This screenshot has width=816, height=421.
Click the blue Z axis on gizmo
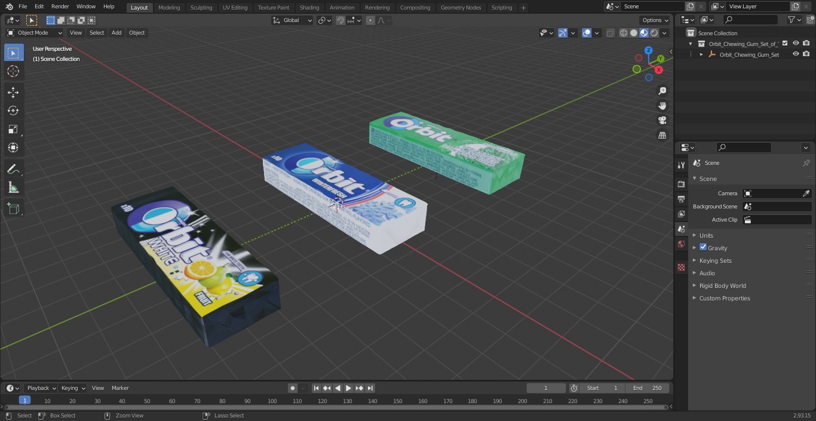649,51
